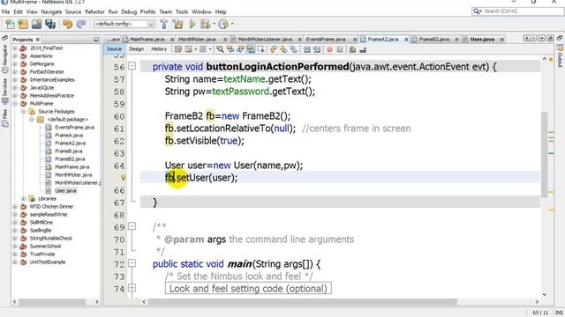Click the Undo arrow icon

point(67,24)
